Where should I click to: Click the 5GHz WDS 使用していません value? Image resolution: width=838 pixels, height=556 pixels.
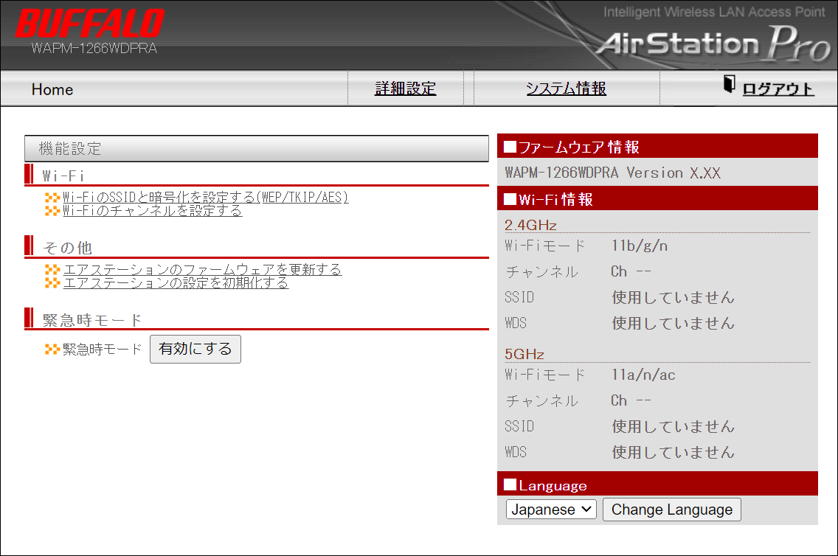pyautogui.click(x=673, y=452)
